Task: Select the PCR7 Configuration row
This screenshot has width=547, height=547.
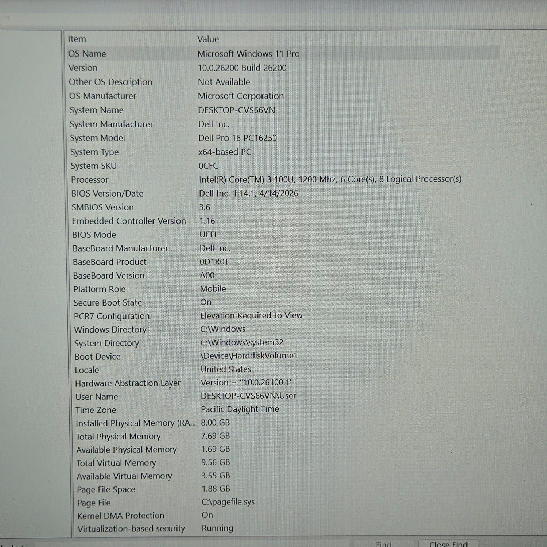Action: click(x=112, y=316)
